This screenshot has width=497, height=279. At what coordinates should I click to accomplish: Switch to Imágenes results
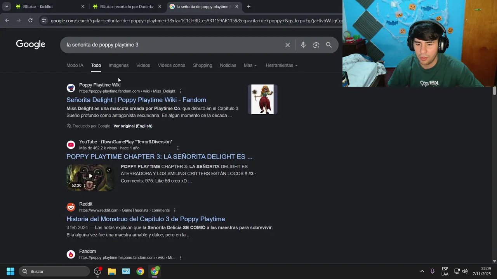click(118, 65)
